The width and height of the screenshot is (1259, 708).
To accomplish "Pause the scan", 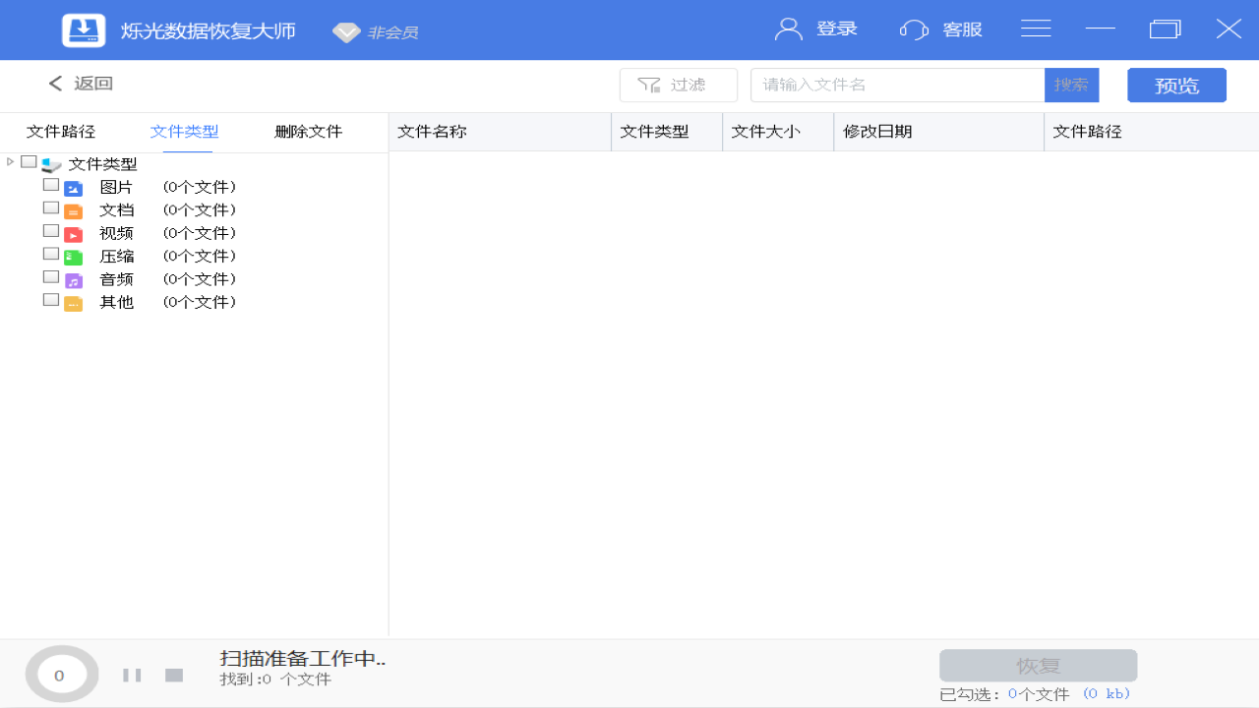I will (131, 675).
